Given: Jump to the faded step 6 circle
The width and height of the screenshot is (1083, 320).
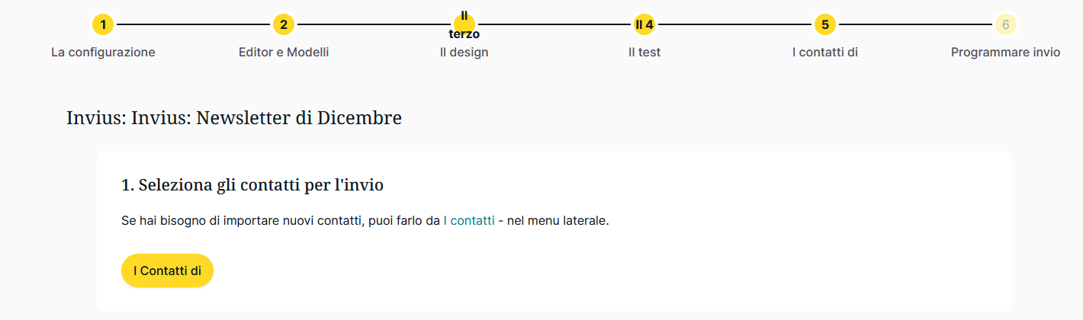Looking at the screenshot, I should pyautogui.click(x=1005, y=24).
